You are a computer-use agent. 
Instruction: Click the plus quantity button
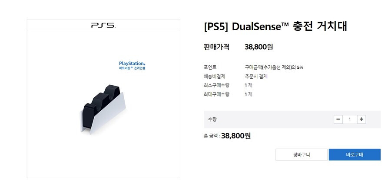click(361, 119)
